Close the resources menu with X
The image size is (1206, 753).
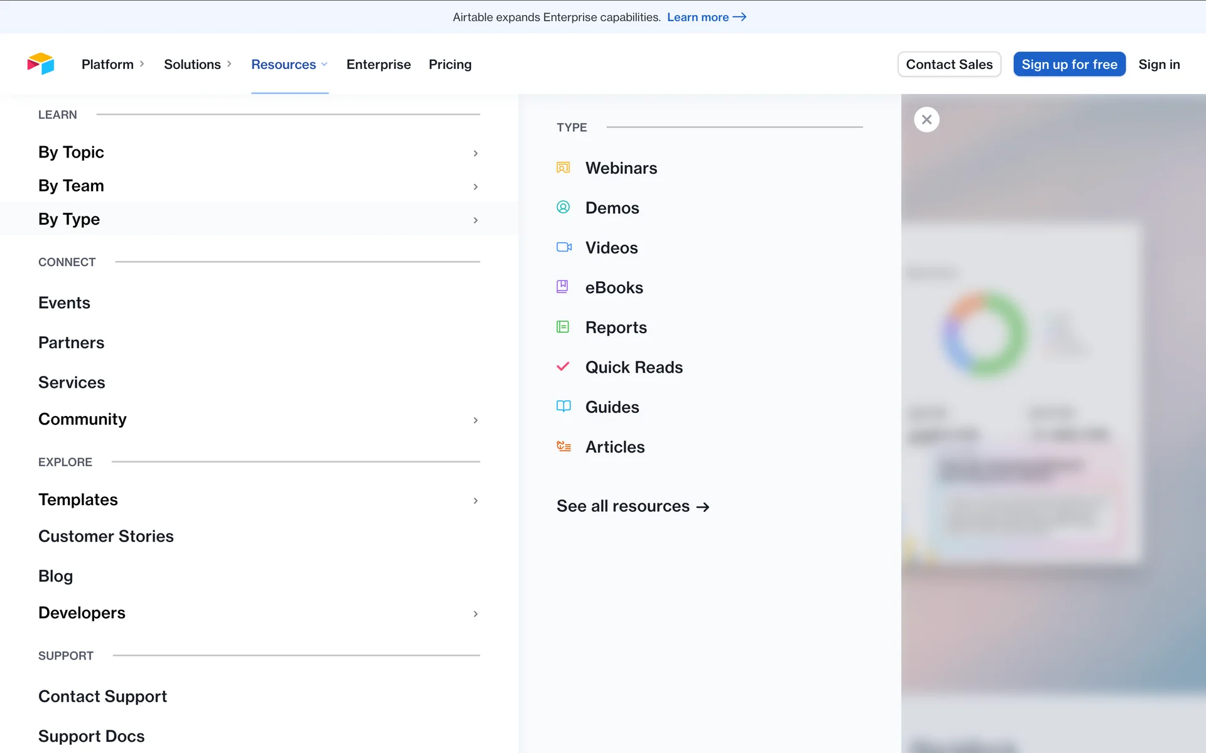click(x=926, y=119)
